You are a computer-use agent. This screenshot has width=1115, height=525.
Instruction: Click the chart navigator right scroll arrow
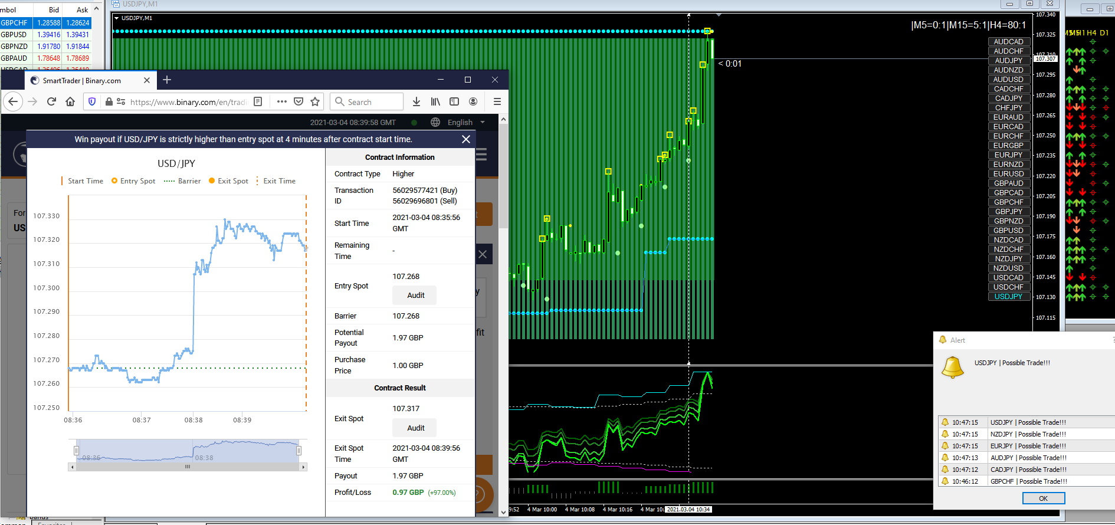pyautogui.click(x=304, y=467)
